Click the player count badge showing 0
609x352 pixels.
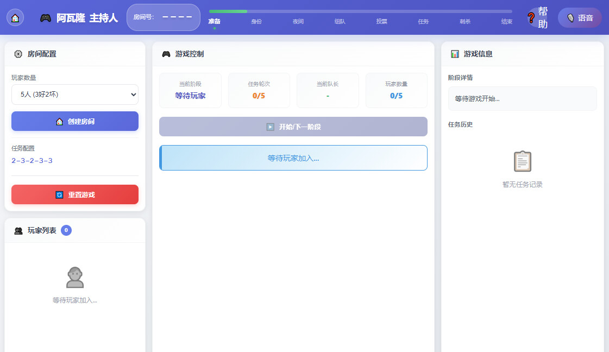coord(66,230)
